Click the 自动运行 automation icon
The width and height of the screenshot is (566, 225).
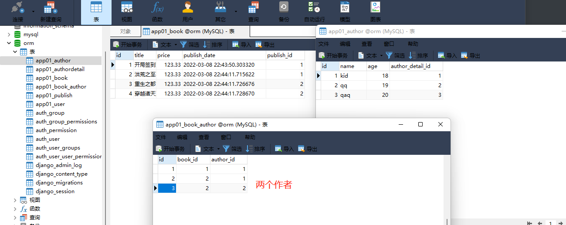tap(314, 12)
